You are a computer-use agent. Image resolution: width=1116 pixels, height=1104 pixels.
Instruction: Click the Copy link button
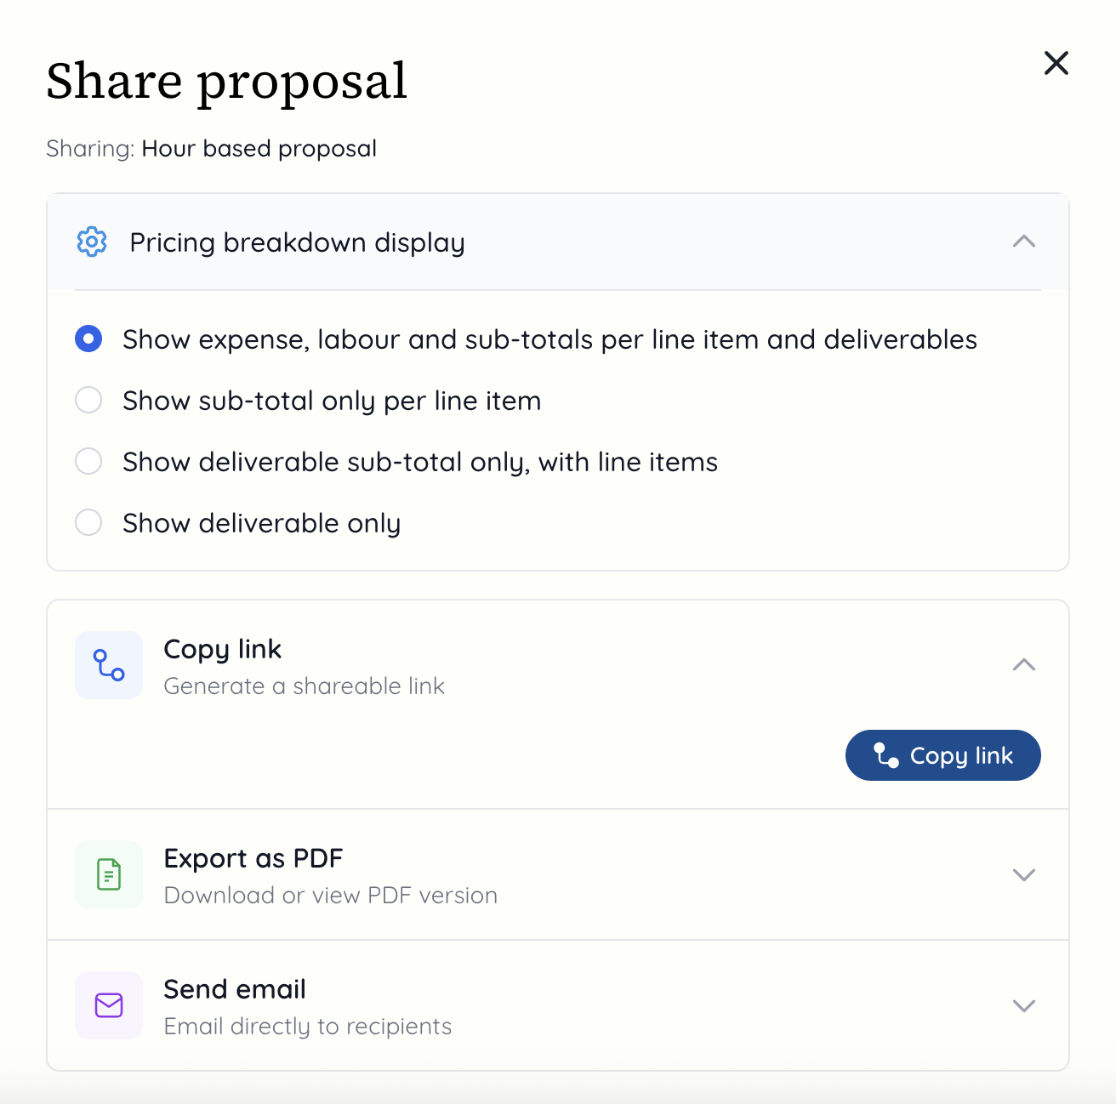[942, 754]
